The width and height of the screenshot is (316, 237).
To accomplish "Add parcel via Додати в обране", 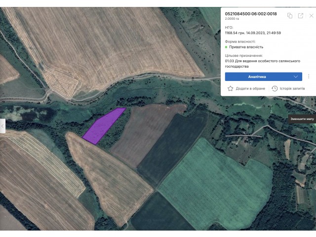I will [x=246, y=88].
